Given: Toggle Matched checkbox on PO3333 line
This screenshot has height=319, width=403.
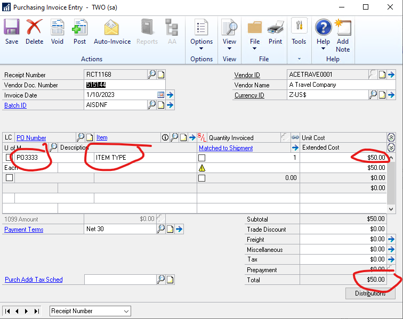Looking at the screenshot, I should [x=201, y=158].
